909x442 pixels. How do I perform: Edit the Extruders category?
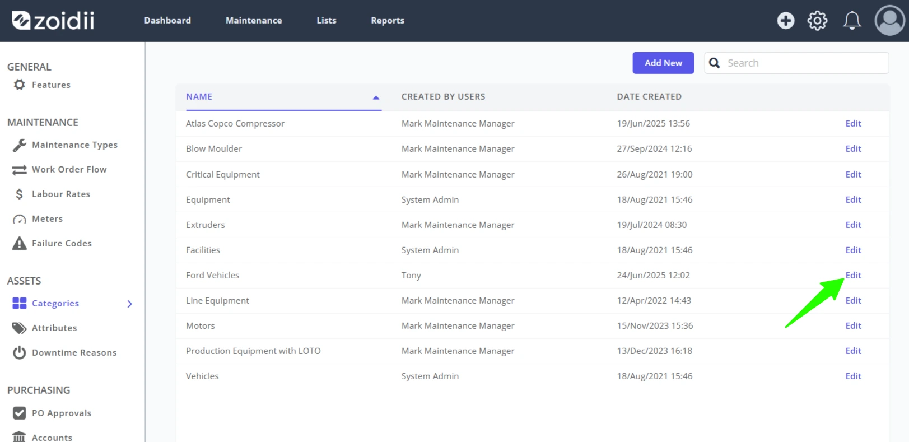853,225
